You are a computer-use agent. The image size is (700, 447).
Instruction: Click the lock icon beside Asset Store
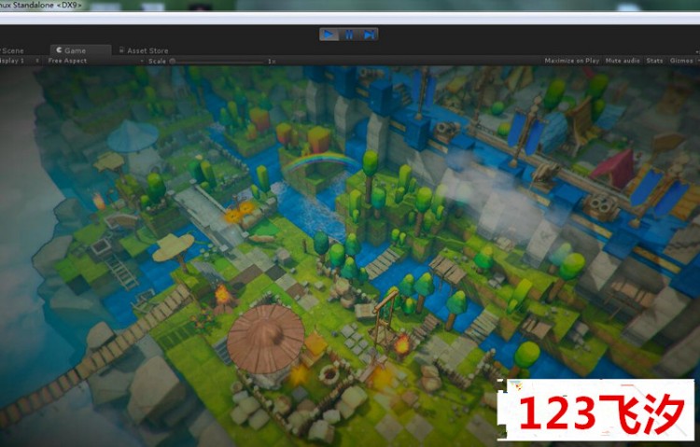121,50
